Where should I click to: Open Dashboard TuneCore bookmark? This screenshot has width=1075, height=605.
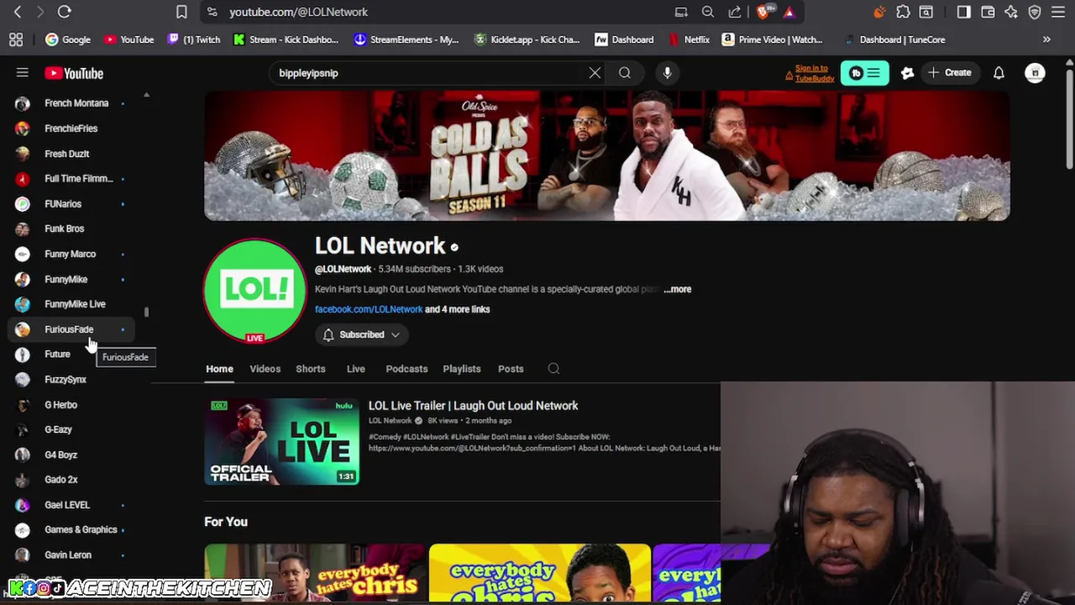[x=894, y=39]
